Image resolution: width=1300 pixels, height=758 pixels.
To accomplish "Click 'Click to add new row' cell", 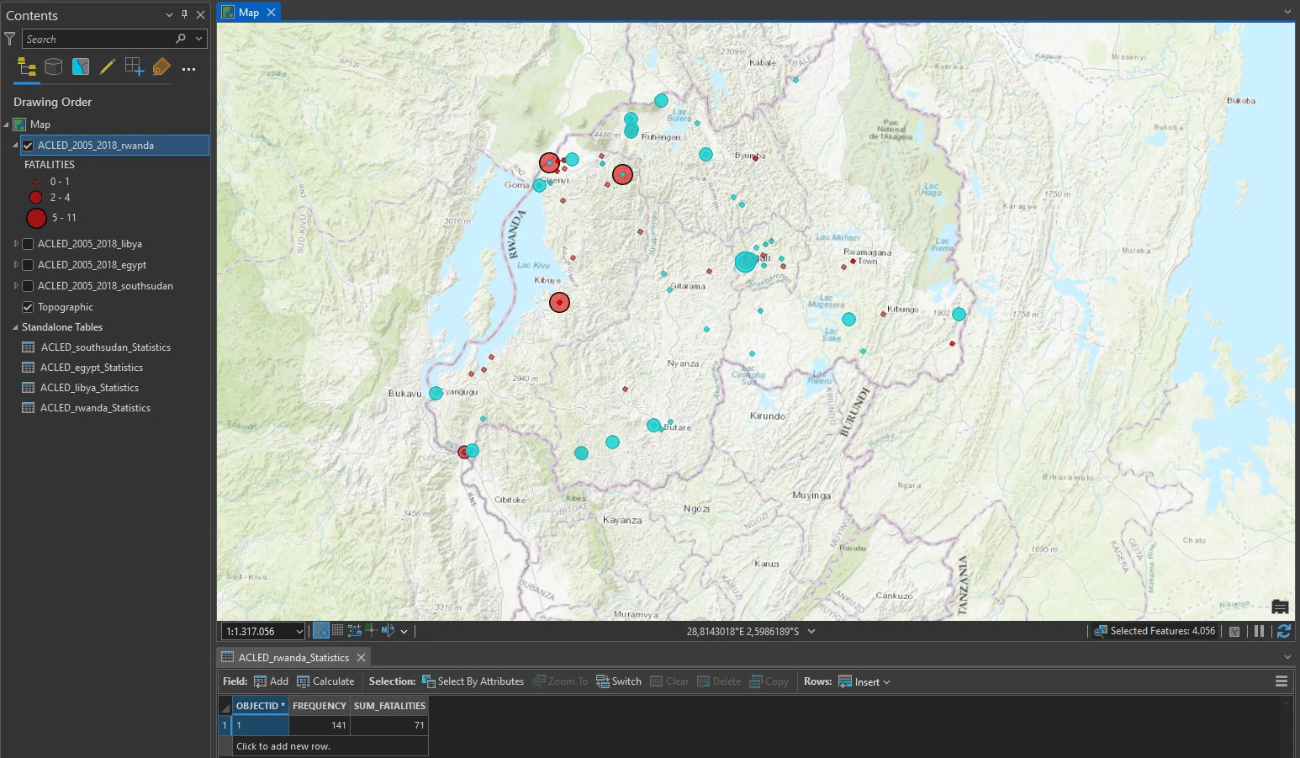I will 330,746.
